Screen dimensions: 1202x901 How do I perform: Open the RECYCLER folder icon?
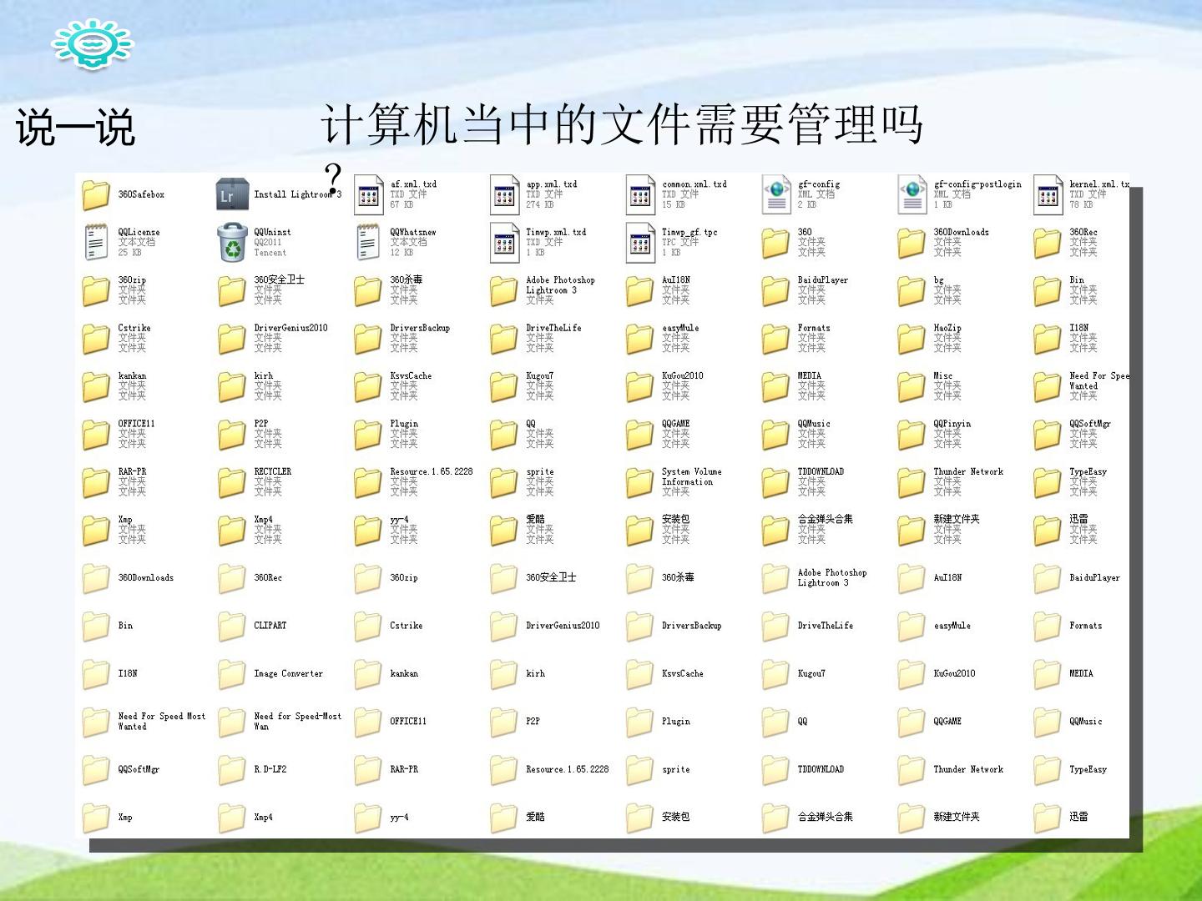click(x=232, y=482)
